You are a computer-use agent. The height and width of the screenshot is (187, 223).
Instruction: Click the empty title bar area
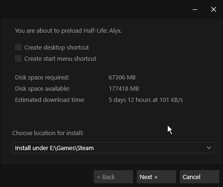(94, 9)
